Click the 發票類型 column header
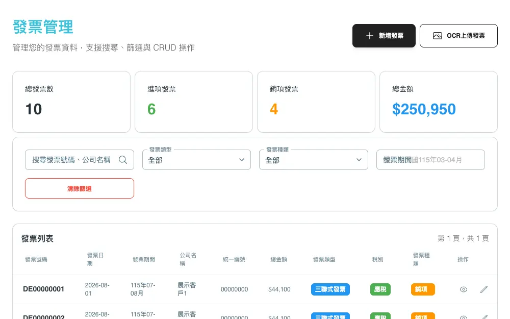The height and width of the screenshot is (319, 510). pos(324,259)
